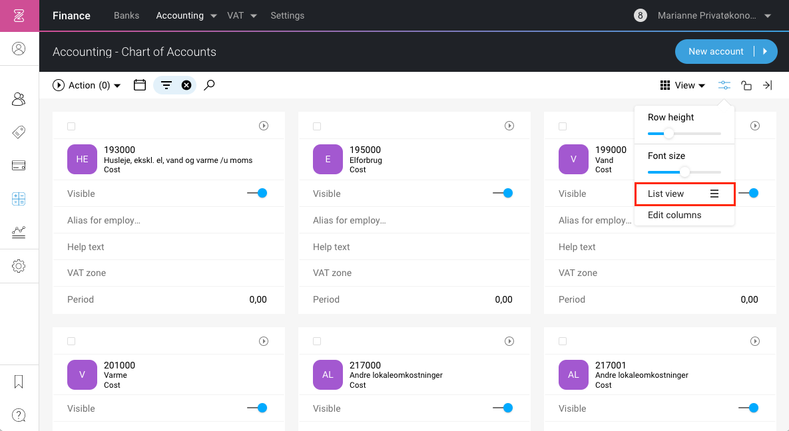789x431 pixels.
Task: Click the search magnifier icon
Action: point(209,85)
